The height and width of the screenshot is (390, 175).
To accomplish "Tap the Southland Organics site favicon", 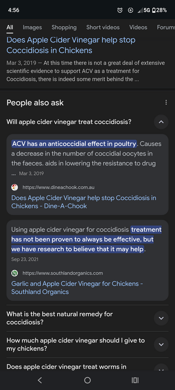I will click(14, 273).
